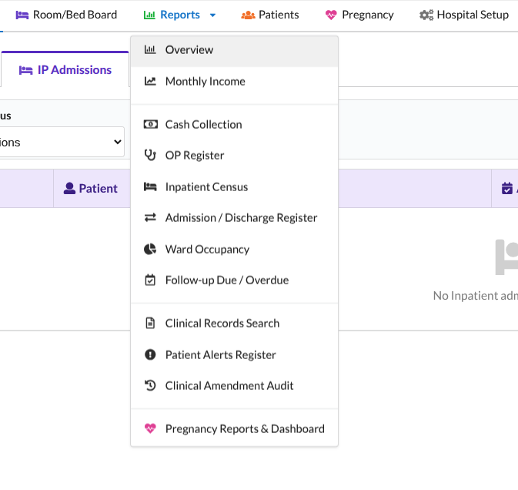Choose Inpatient Census report
The image size is (518, 490).
234,187
